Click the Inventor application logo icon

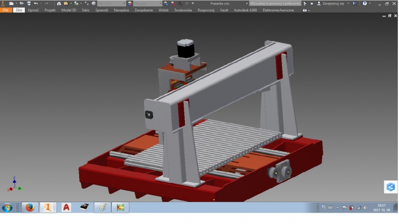(3, 3)
